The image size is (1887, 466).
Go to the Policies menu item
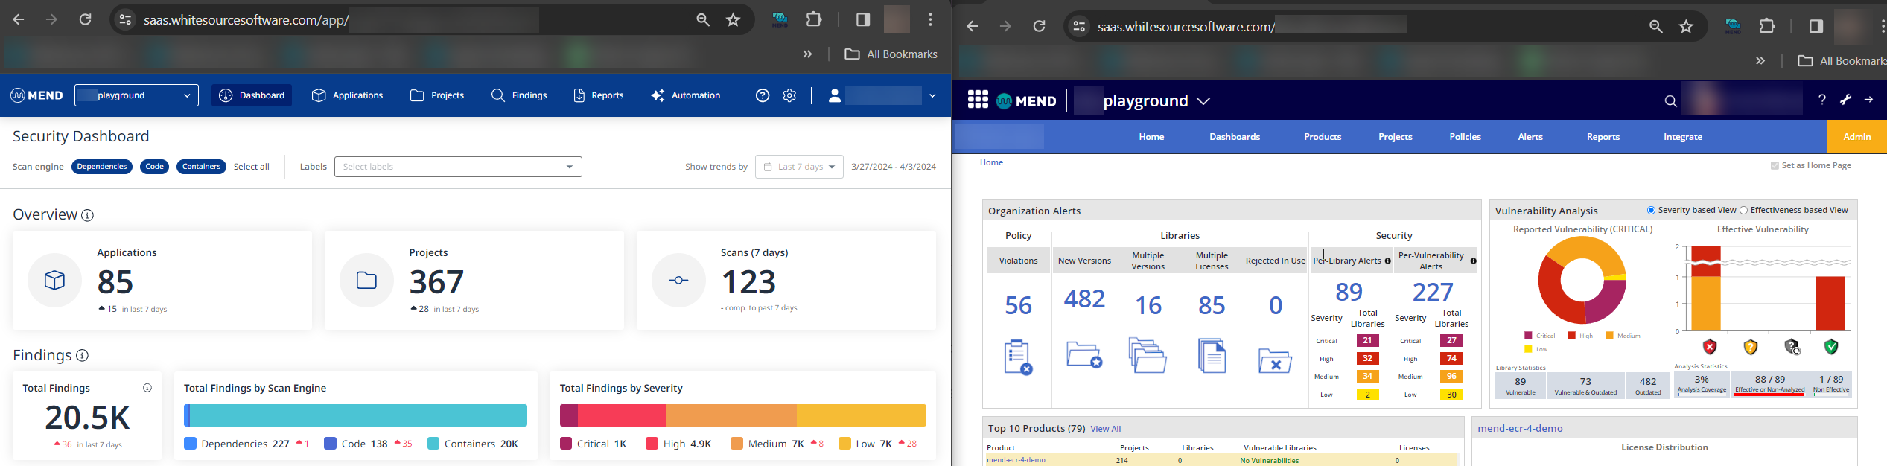pos(1465,137)
